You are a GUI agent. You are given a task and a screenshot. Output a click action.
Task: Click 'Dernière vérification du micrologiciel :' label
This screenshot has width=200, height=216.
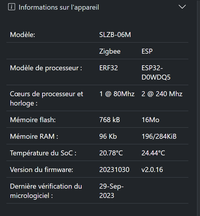click(46, 191)
